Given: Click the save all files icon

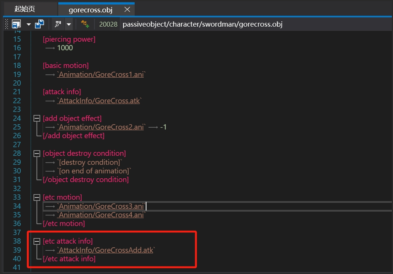Looking at the screenshot, I should pos(39,24).
